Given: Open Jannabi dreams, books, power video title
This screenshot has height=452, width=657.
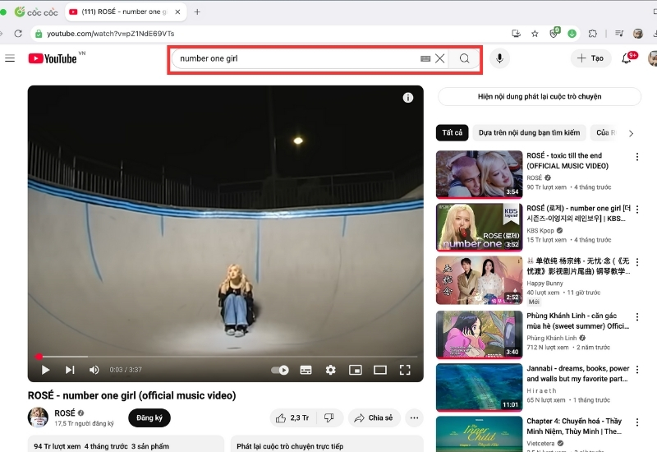Looking at the screenshot, I should 578,374.
